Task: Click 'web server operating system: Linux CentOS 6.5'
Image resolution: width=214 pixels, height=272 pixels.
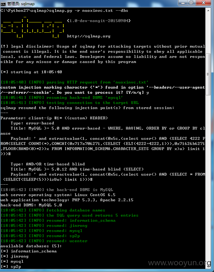Action: 58,195
